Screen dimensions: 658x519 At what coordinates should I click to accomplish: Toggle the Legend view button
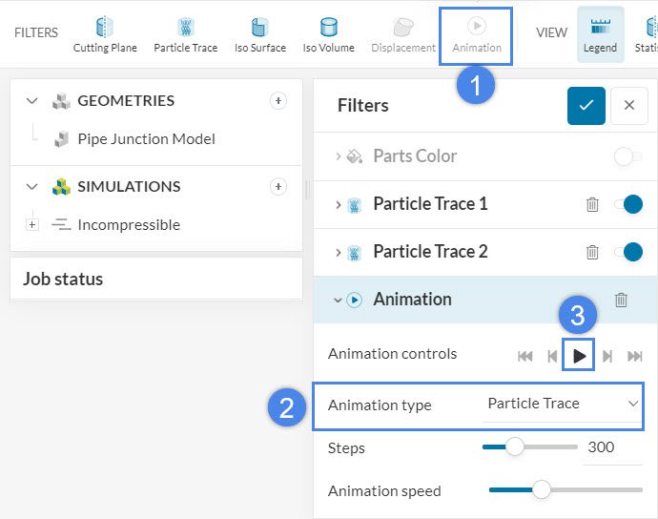[600, 34]
